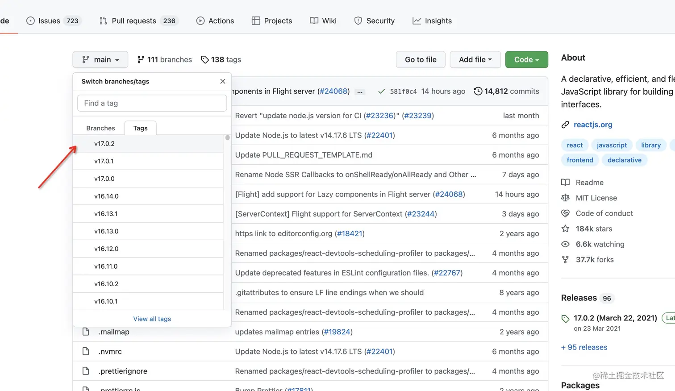
Task: Open the Security tab
Action: click(x=375, y=21)
